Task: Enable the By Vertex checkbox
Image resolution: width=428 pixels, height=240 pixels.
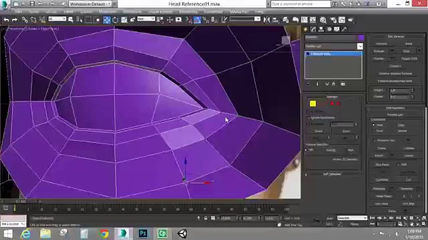Action: [x=308, y=111]
